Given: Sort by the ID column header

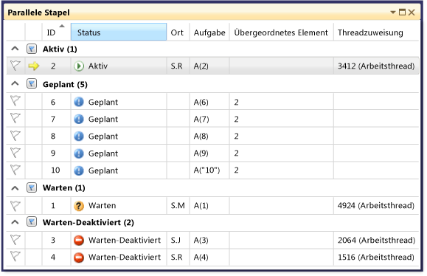Looking at the screenshot, I should (x=56, y=32).
